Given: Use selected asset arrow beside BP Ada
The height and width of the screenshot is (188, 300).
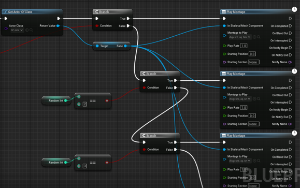Looking at the screenshot, I should coord(27,30).
